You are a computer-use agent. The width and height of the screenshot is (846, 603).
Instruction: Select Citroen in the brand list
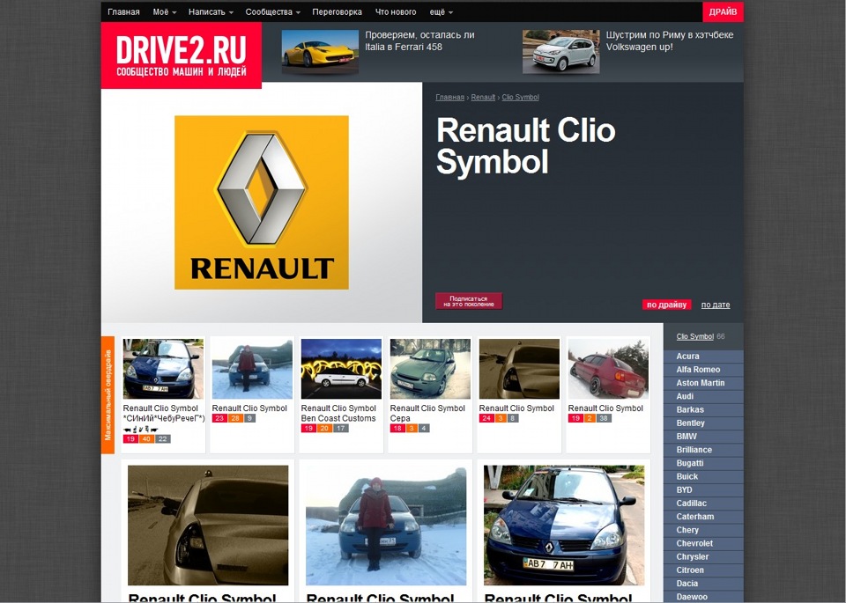pyautogui.click(x=703, y=570)
